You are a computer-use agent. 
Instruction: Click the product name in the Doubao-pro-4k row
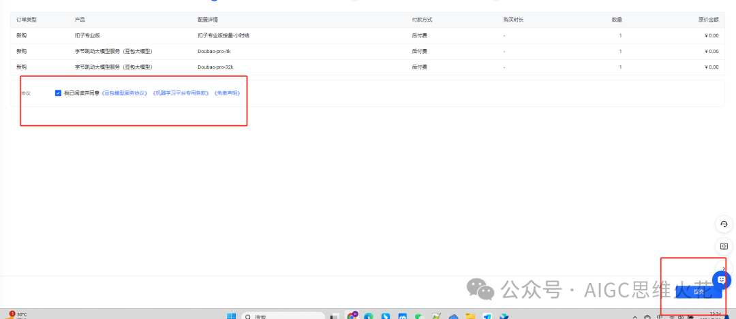coord(114,52)
